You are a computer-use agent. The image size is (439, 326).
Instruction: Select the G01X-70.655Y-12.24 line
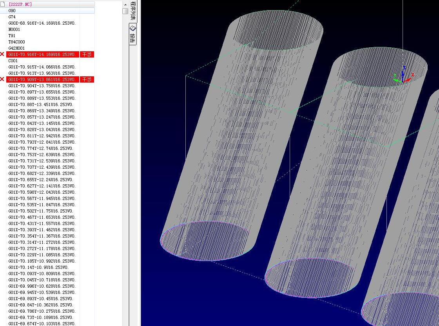pyautogui.click(x=41, y=180)
